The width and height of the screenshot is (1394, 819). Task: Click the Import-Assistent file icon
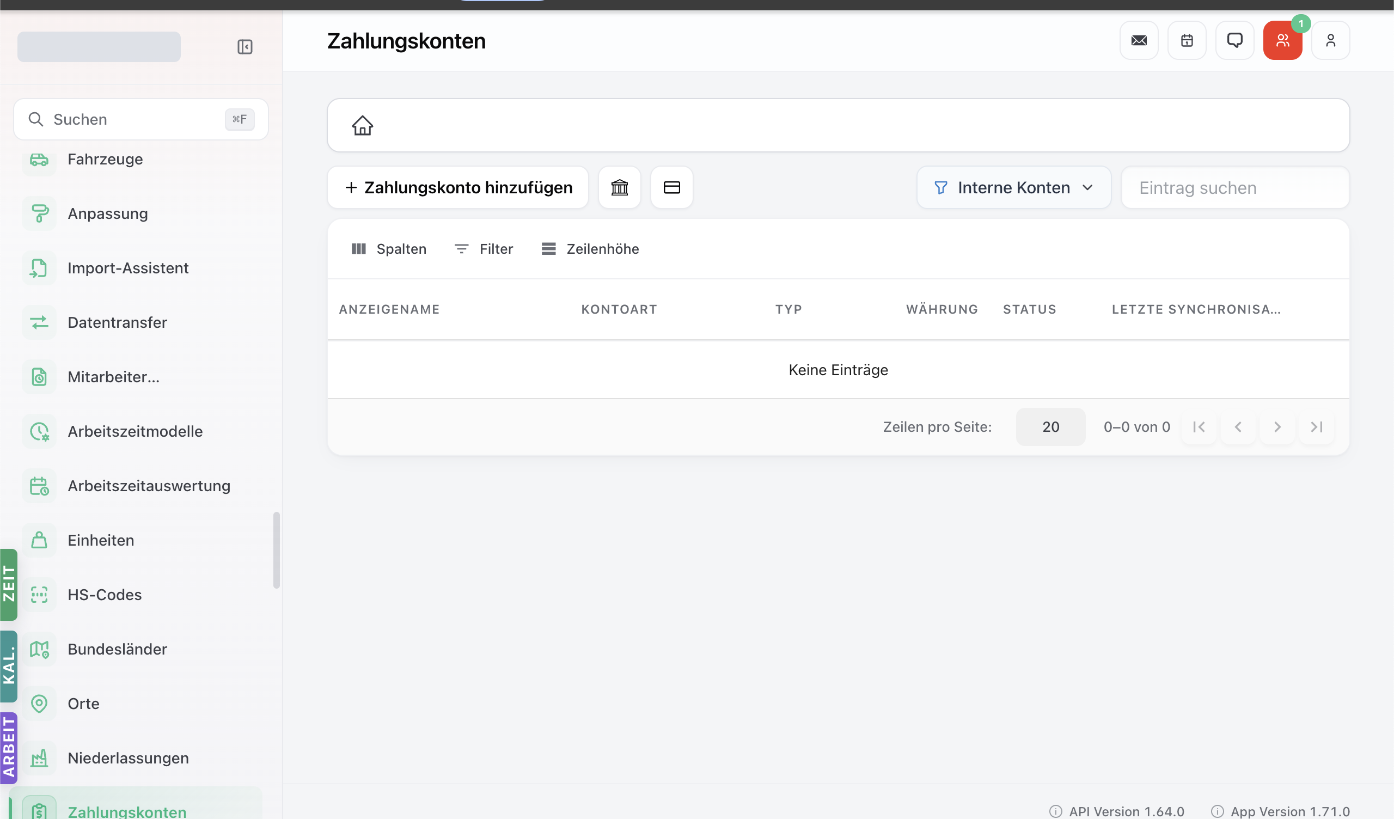(x=39, y=268)
